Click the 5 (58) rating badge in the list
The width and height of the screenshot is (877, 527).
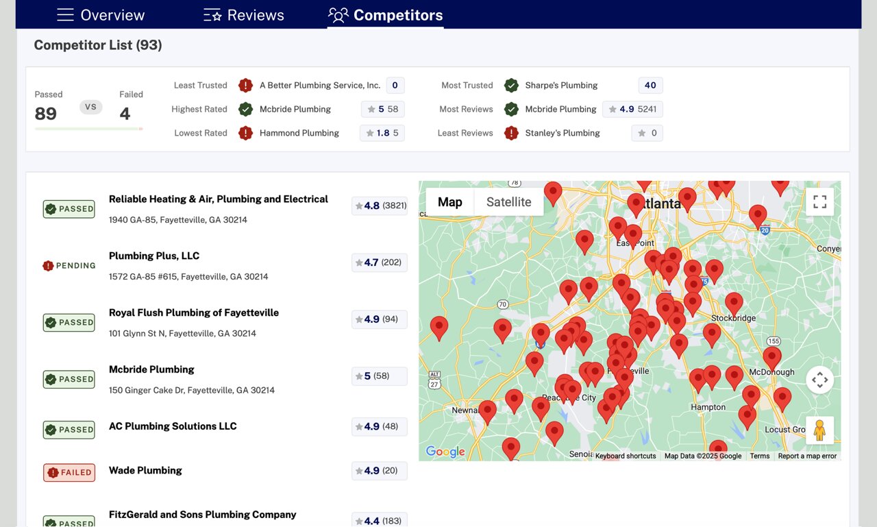coord(380,376)
